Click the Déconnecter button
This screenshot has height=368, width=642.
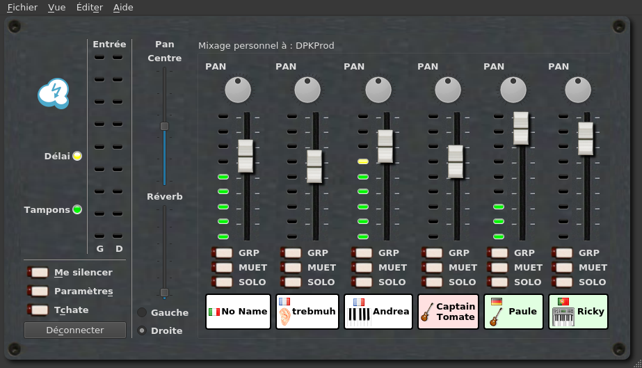pyautogui.click(x=75, y=330)
